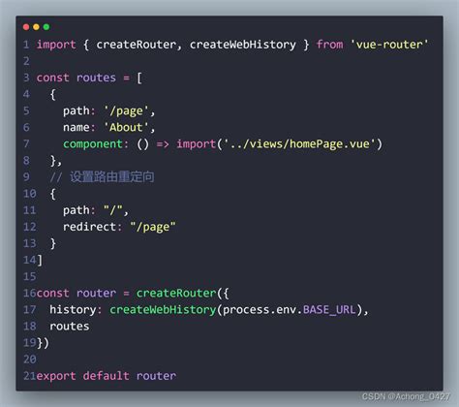
Task: Click the createRouter call on line 16
Action: click(x=176, y=293)
